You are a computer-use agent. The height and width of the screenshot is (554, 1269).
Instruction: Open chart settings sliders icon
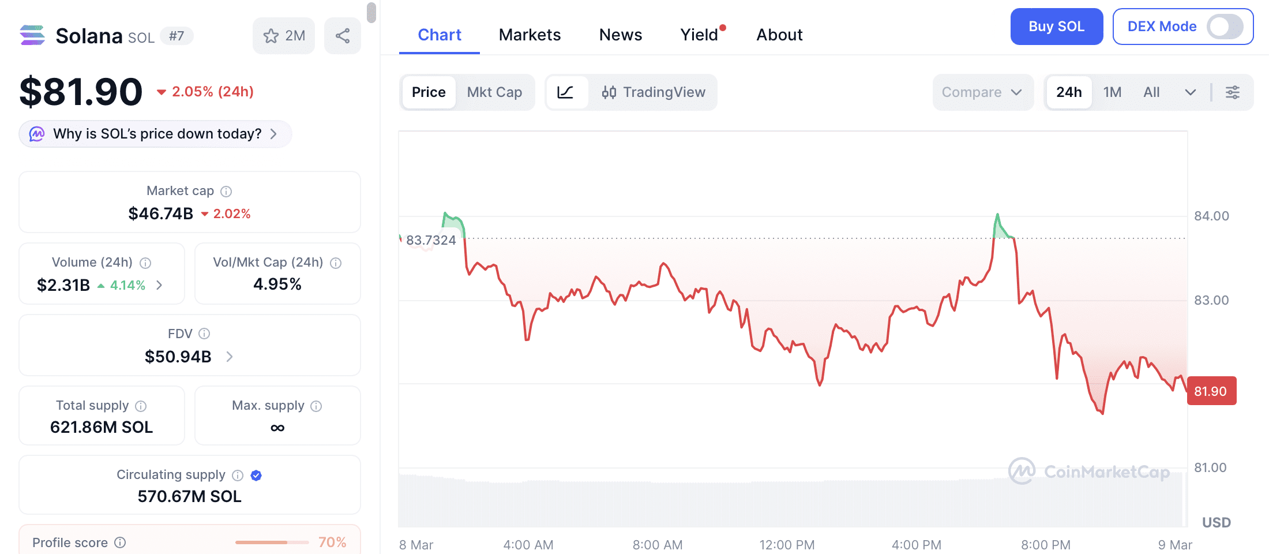pyautogui.click(x=1233, y=92)
